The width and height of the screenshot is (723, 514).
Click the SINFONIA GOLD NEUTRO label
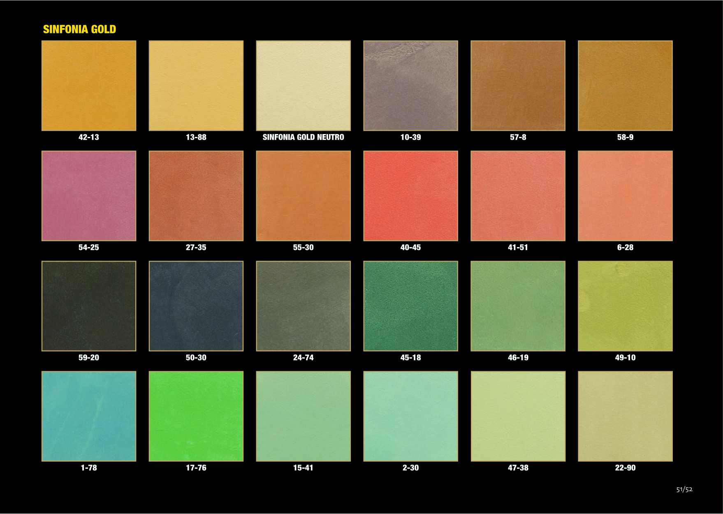(x=304, y=137)
